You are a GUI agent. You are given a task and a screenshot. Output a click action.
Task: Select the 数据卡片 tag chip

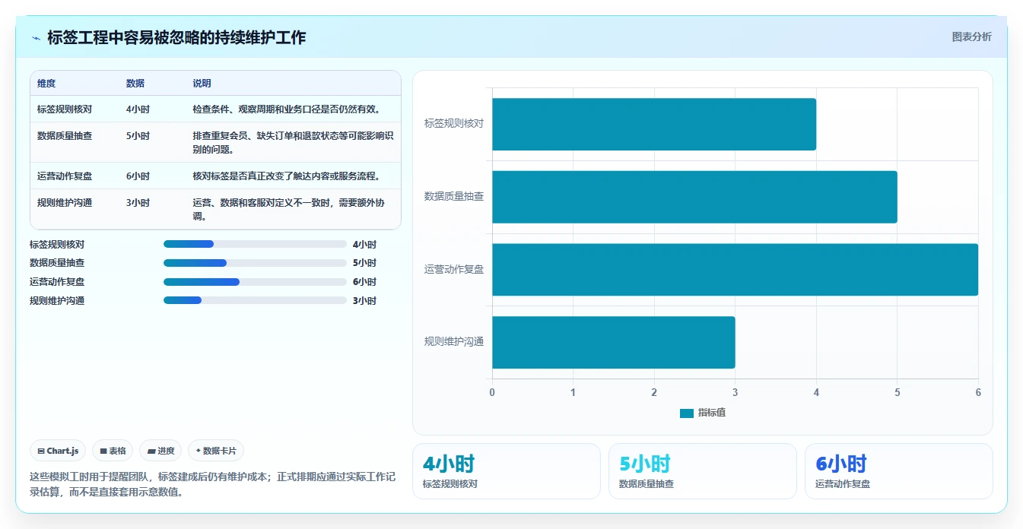[216, 451]
